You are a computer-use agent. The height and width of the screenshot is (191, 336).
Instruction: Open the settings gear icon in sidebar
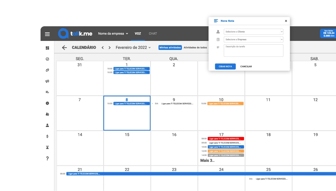pos(47,103)
